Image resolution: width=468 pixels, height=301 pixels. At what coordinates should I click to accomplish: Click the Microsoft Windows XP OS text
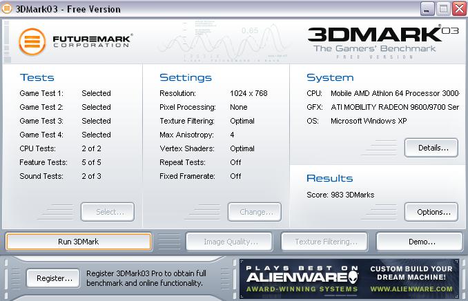369,121
